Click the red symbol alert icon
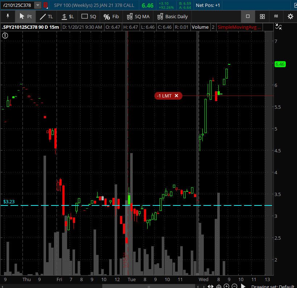The image size is (297, 288). [45, 5]
